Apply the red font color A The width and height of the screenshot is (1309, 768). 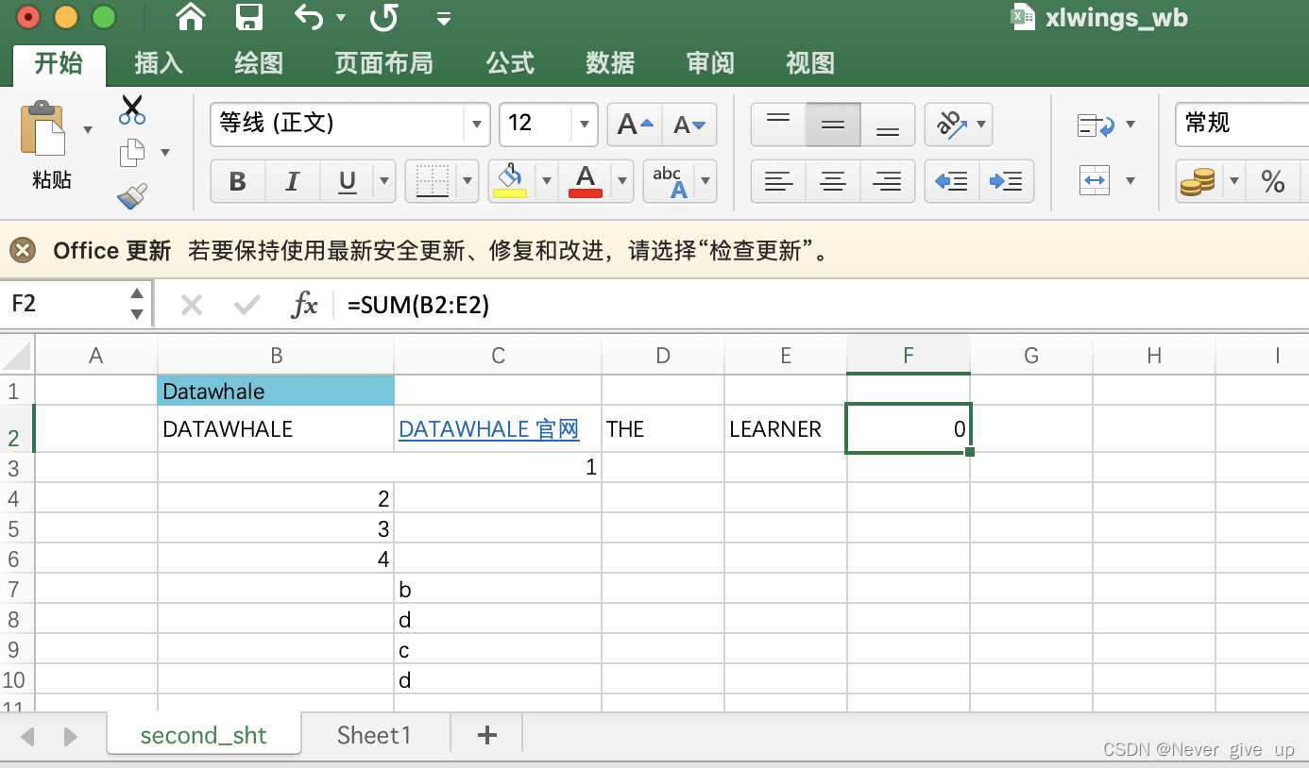click(586, 181)
